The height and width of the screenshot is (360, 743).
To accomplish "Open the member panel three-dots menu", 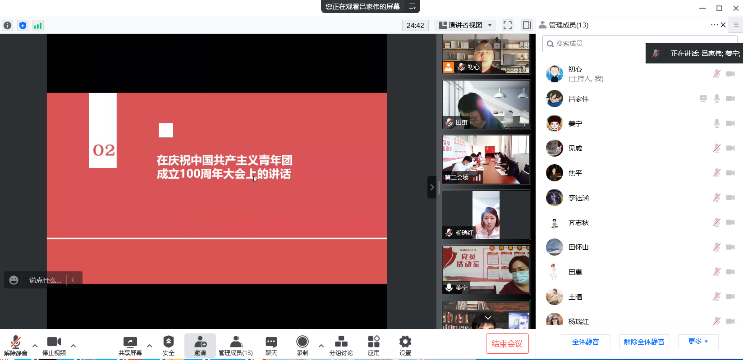I will [x=714, y=25].
